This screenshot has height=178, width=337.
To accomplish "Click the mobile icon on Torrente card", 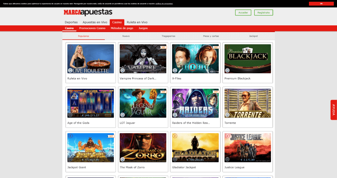I will point(227,115).
